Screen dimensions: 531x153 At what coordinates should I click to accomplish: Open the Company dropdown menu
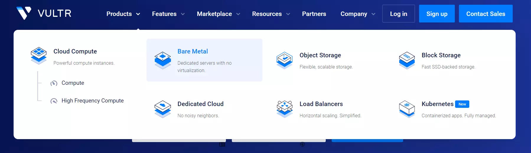pos(358,14)
